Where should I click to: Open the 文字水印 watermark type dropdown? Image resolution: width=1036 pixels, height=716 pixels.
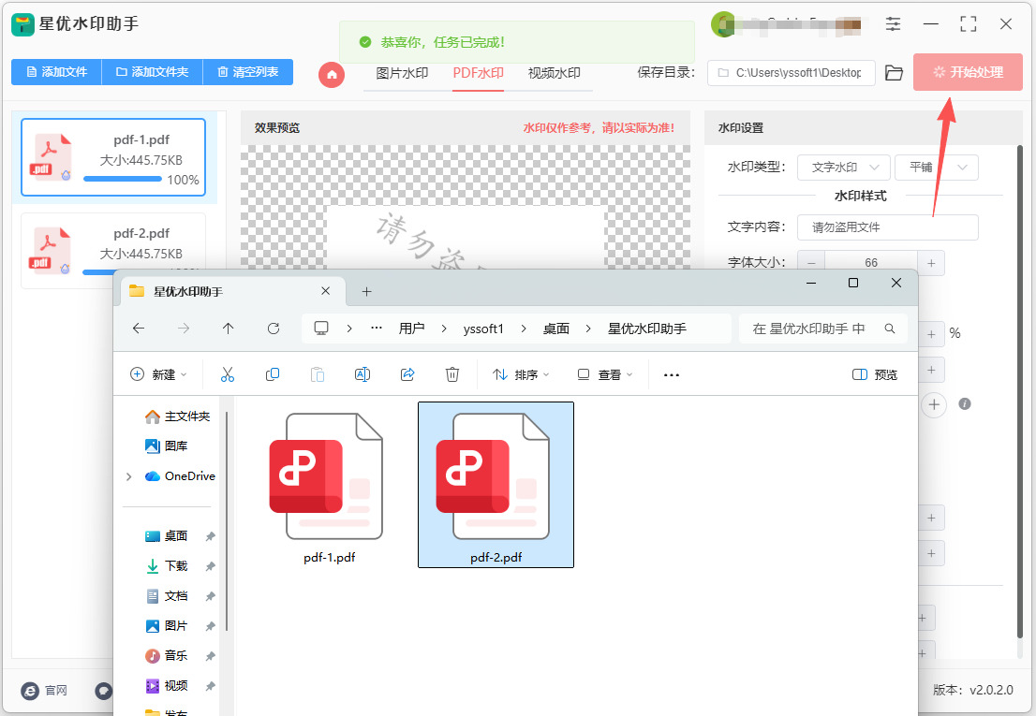(x=844, y=168)
